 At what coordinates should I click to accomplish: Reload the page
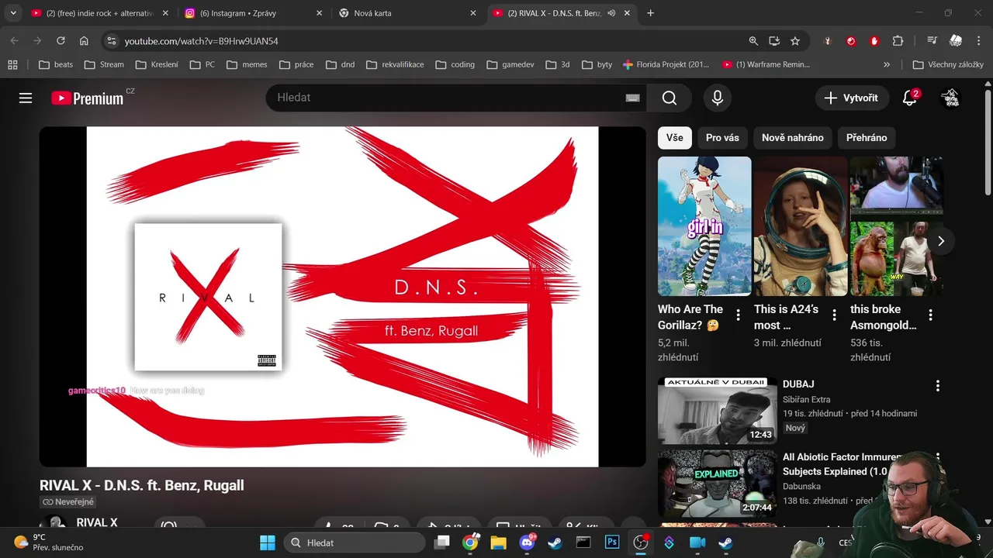(x=61, y=41)
